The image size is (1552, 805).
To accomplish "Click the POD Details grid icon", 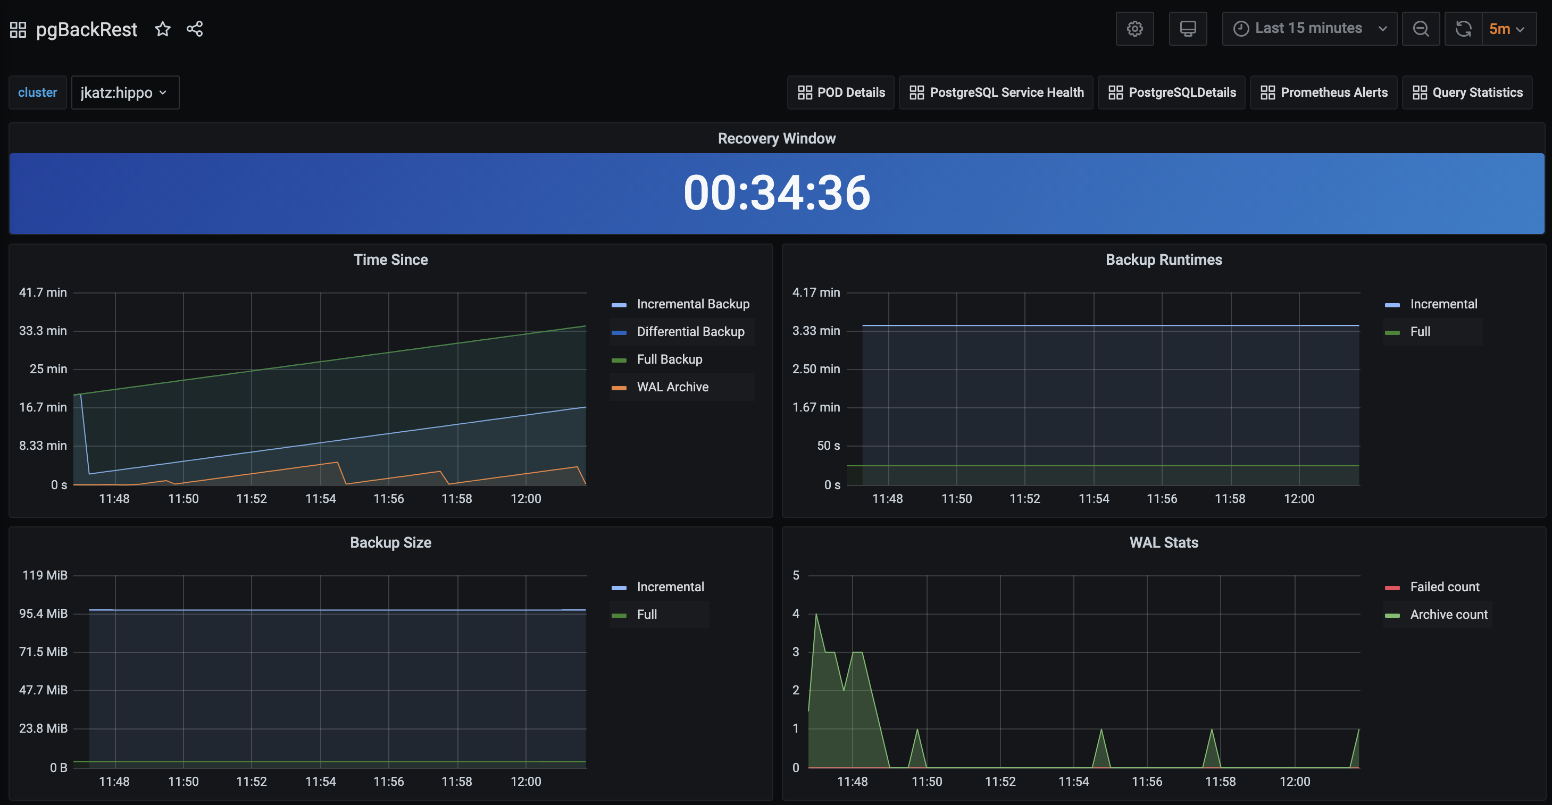I will pos(805,93).
